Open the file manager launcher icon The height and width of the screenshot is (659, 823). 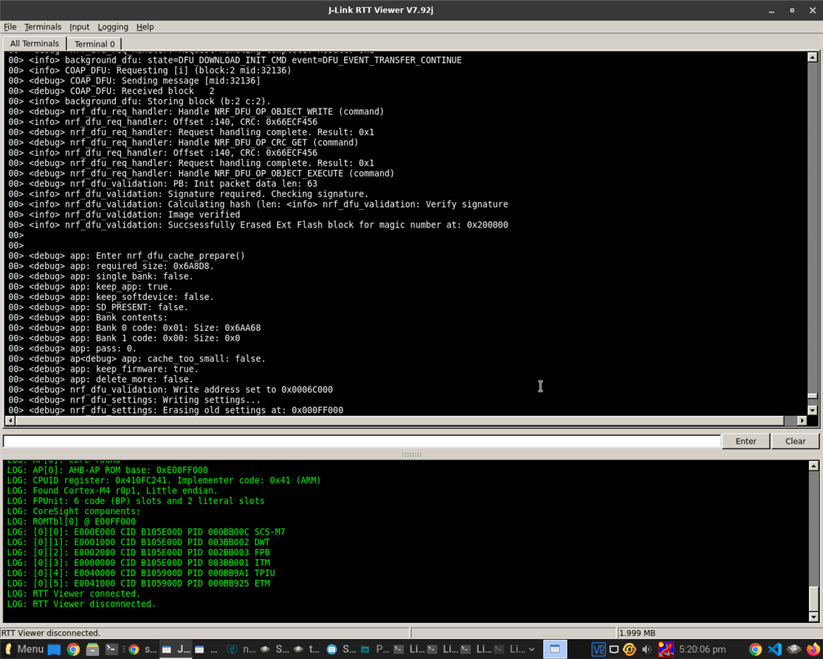point(93,649)
